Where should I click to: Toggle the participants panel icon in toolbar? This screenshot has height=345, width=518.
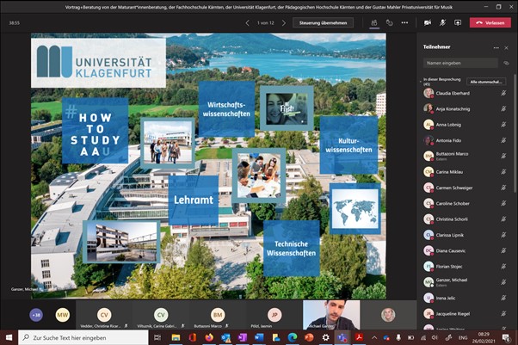click(374, 23)
